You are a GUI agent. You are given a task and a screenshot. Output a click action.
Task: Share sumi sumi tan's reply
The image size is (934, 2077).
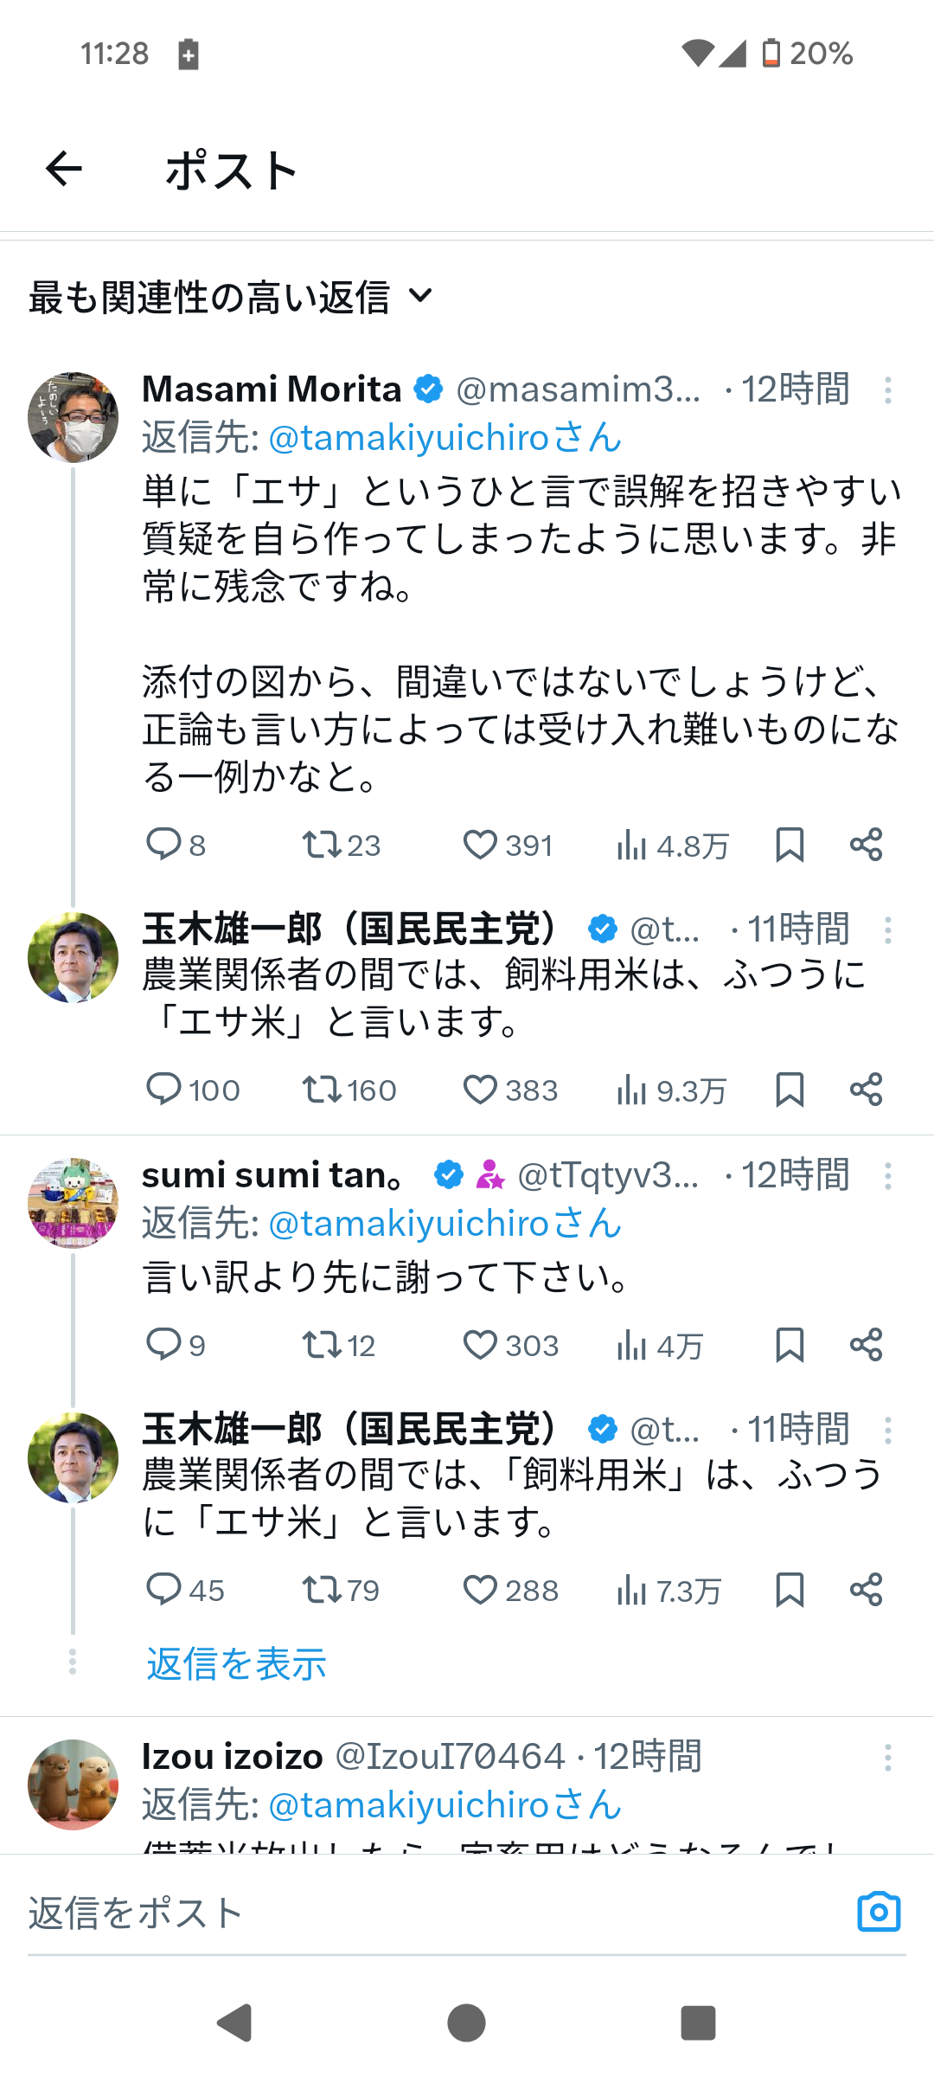[x=866, y=1345]
